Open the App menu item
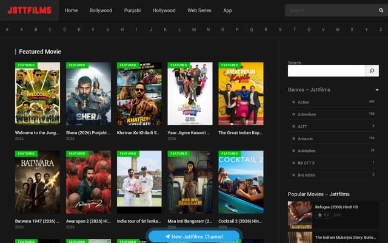Screen dimensions: 388x243 point(227,10)
